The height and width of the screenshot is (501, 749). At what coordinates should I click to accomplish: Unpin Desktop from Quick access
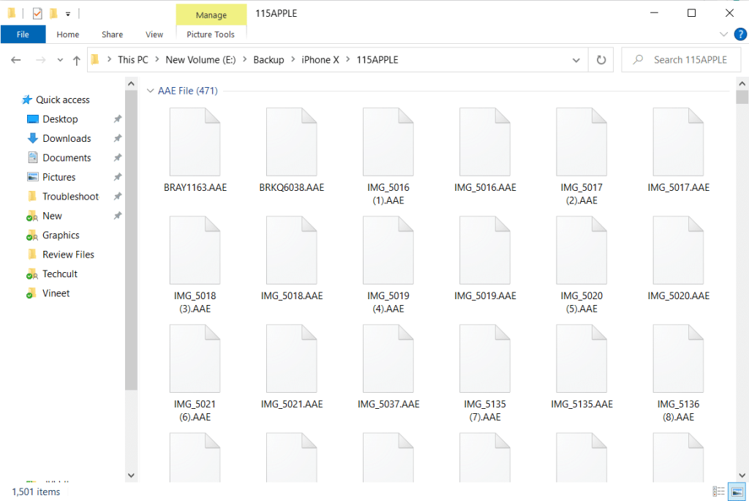(118, 119)
